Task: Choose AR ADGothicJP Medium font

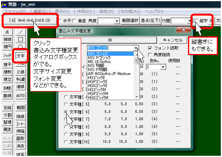Action: [x=109, y=74]
